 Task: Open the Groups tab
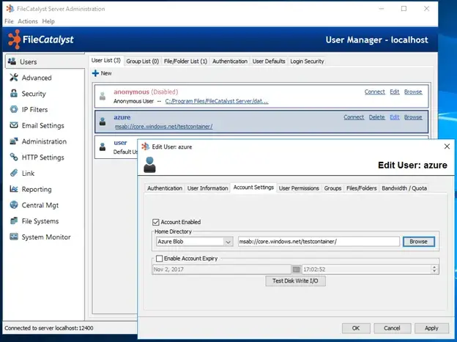332,188
